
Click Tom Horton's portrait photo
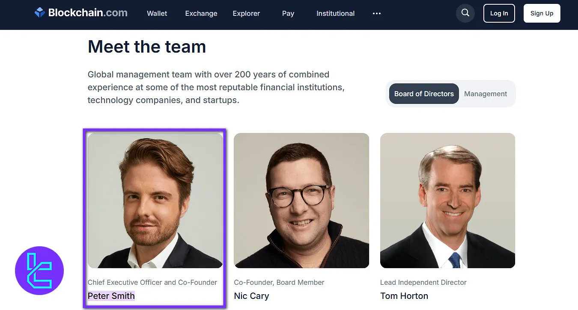coord(447,201)
